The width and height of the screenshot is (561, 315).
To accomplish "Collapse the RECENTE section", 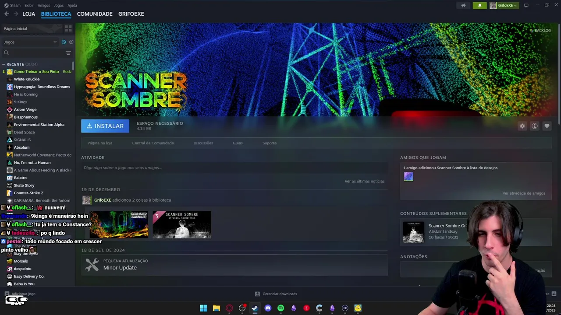I will coord(4,64).
